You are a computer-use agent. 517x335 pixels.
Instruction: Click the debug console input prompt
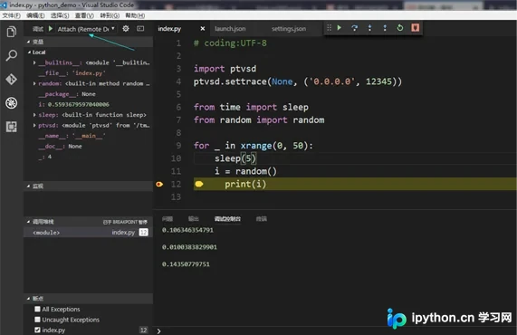tap(336, 330)
